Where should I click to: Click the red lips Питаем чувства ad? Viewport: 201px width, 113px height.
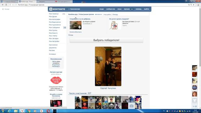[x=56, y=80]
